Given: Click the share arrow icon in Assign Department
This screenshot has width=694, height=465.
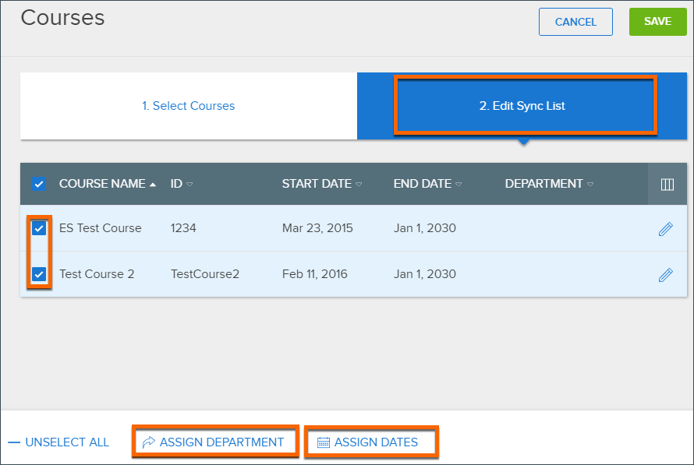Looking at the screenshot, I should pyautogui.click(x=148, y=442).
